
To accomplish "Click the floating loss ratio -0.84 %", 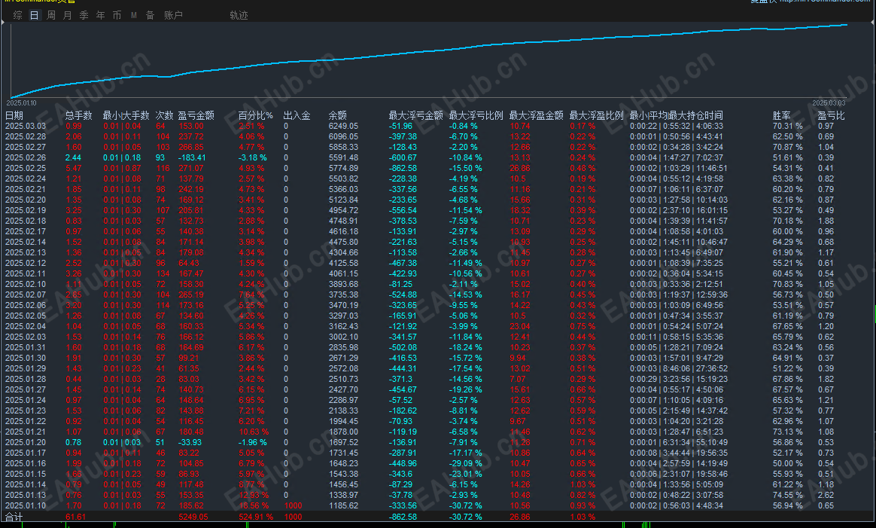I will 463,126.
